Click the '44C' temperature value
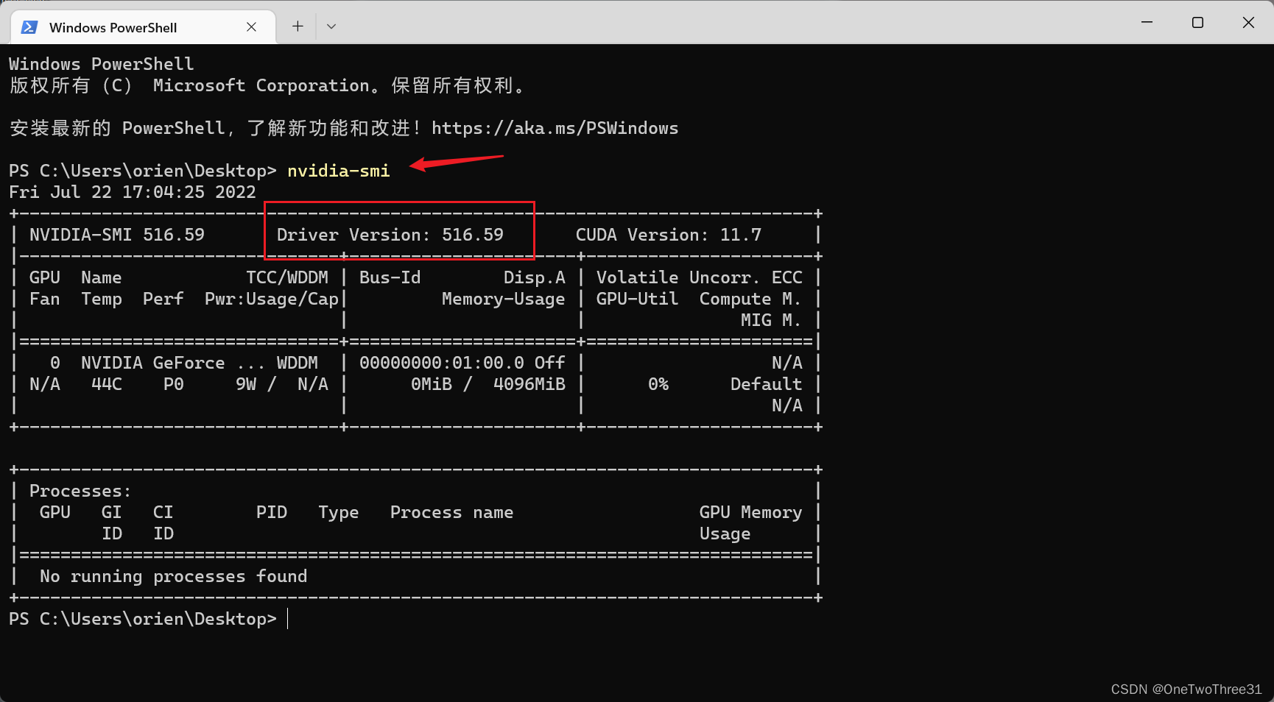The image size is (1274, 702). click(x=107, y=384)
